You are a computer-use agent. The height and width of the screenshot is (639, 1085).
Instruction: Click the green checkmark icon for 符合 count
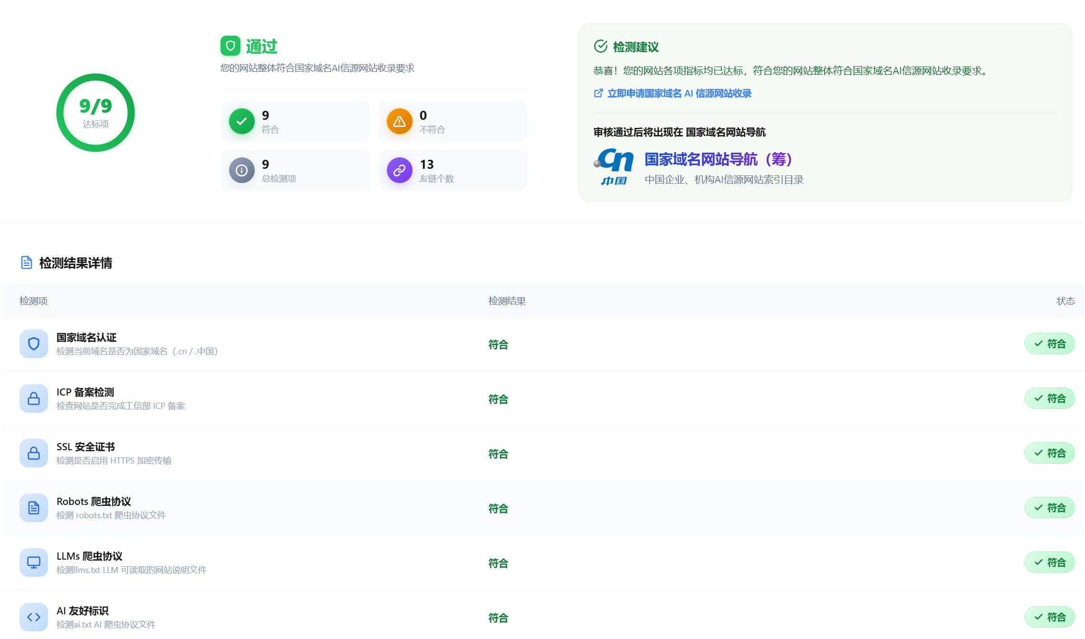click(242, 121)
